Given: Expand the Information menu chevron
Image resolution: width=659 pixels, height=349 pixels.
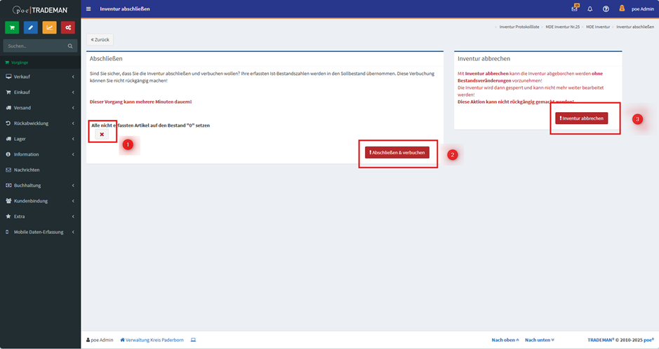Looking at the screenshot, I should [x=73, y=154].
